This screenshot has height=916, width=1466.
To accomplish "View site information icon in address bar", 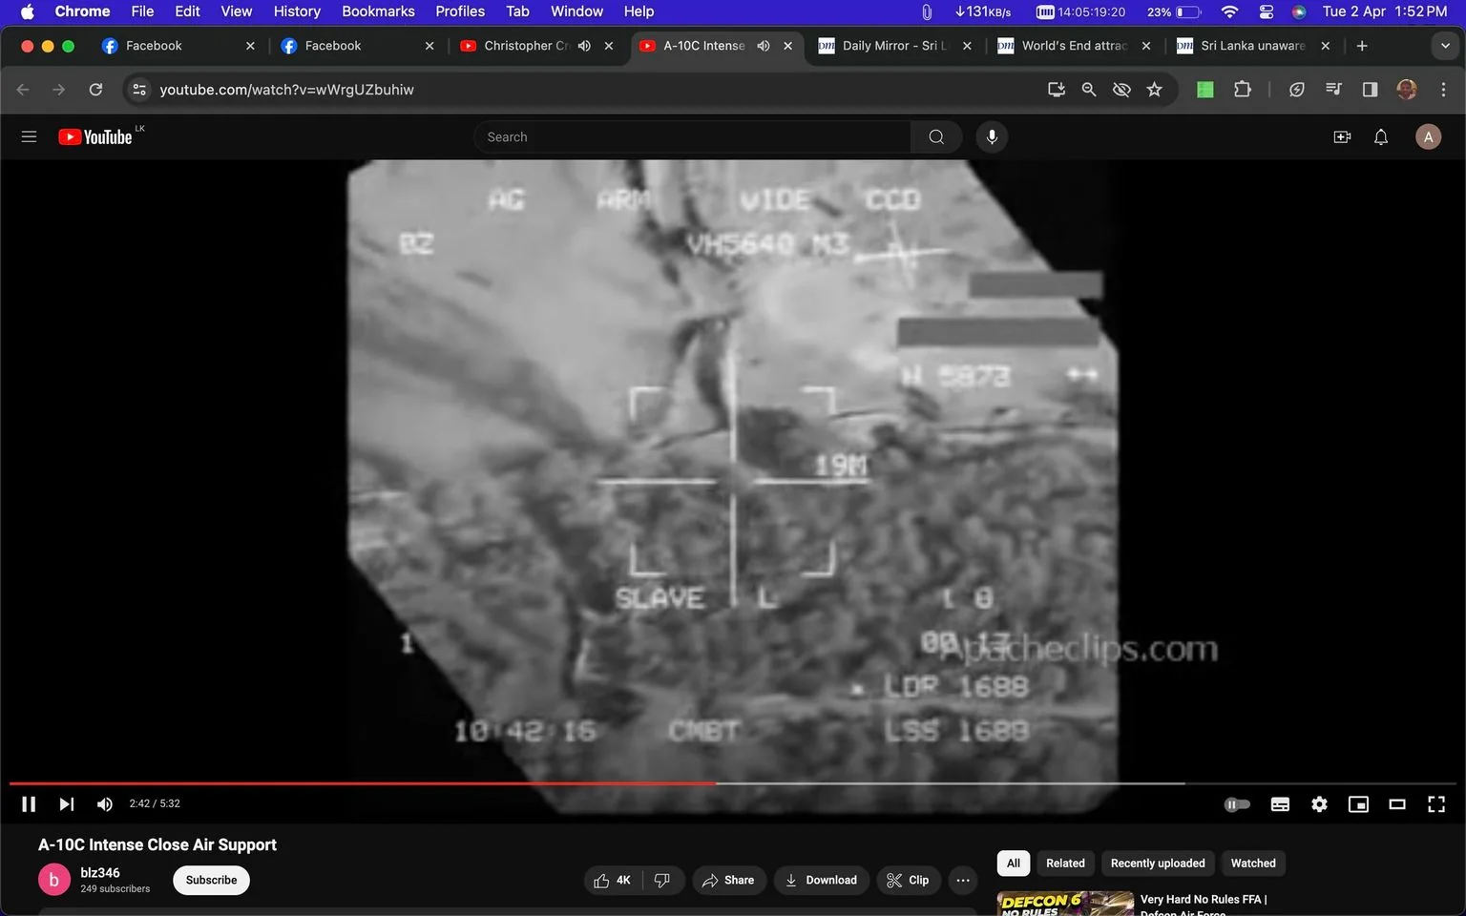I will coord(139,90).
